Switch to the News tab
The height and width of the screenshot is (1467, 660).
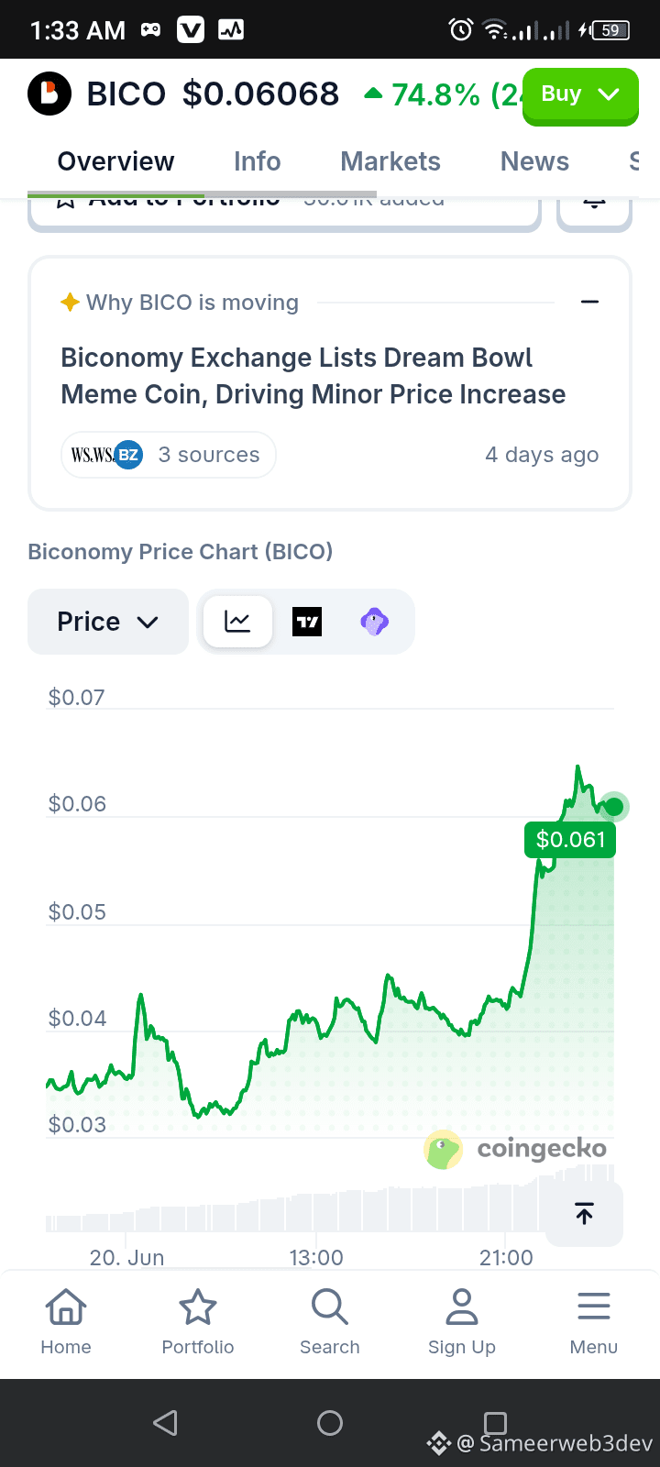click(534, 161)
